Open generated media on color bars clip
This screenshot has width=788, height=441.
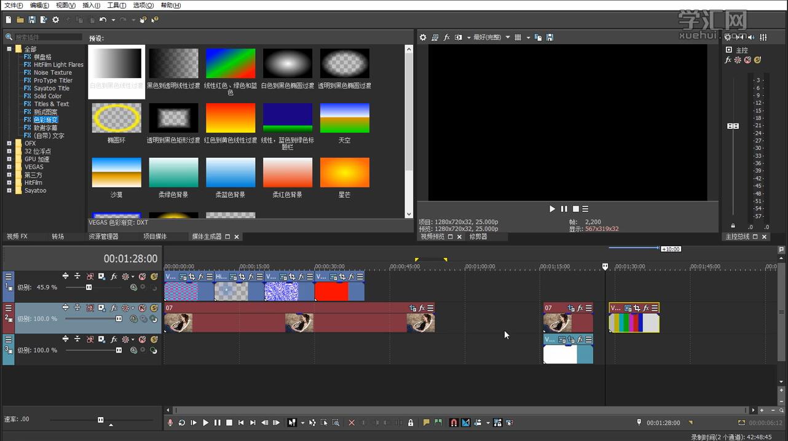pos(628,308)
